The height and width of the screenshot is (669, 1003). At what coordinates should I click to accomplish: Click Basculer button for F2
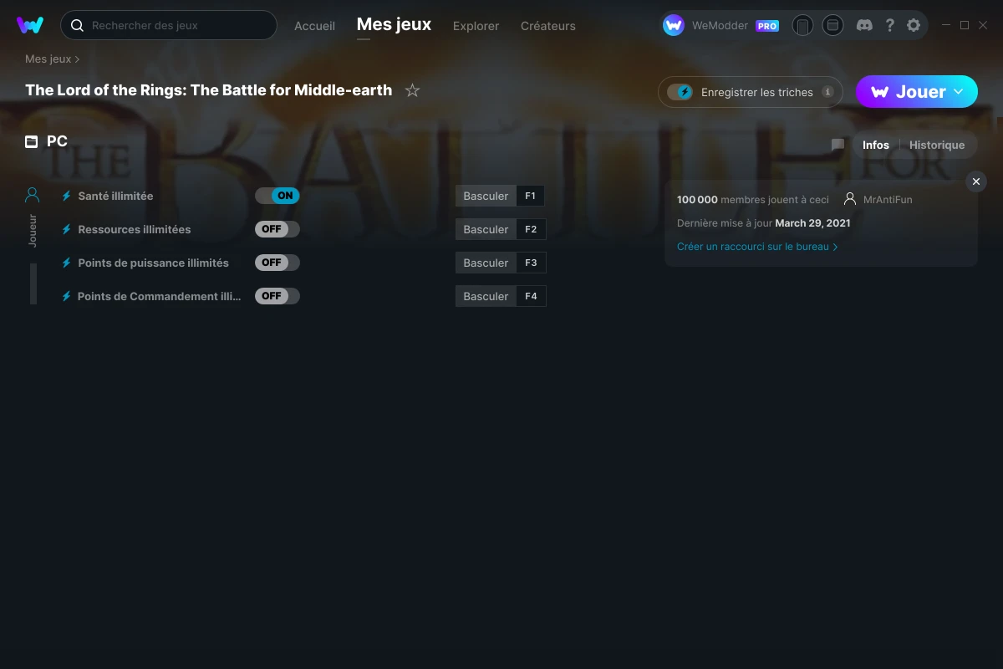(486, 229)
